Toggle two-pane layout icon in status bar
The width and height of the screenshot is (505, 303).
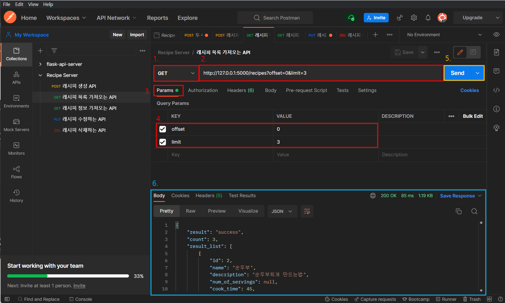489,299
